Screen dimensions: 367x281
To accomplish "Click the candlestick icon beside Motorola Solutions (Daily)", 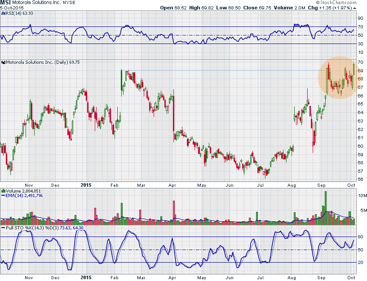I will [3, 62].
